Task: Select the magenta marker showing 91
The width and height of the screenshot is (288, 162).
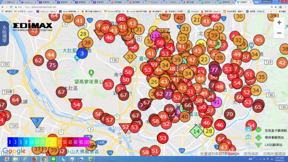Action: pos(216,102)
